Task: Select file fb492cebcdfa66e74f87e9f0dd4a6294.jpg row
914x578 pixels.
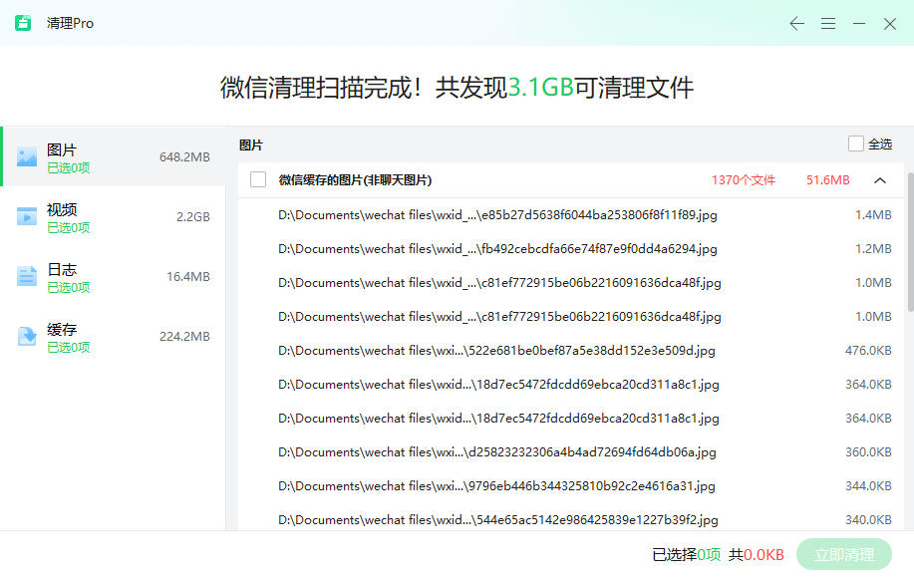Action: [573, 249]
